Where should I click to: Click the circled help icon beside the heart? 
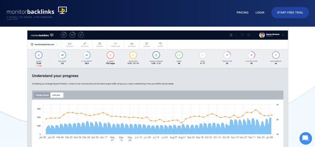tap(249, 35)
